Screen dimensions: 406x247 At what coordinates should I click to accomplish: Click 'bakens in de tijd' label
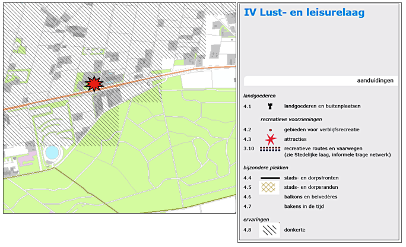tap(304, 207)
